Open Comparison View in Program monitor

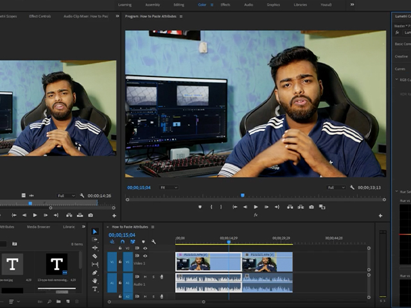tap(322, 207)
